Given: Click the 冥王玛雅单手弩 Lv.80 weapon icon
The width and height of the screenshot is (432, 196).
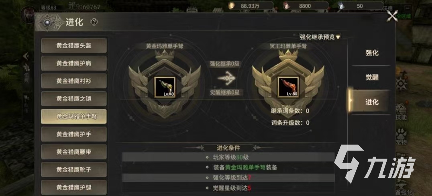Looking at the screenshot, I should pos(288,87).
